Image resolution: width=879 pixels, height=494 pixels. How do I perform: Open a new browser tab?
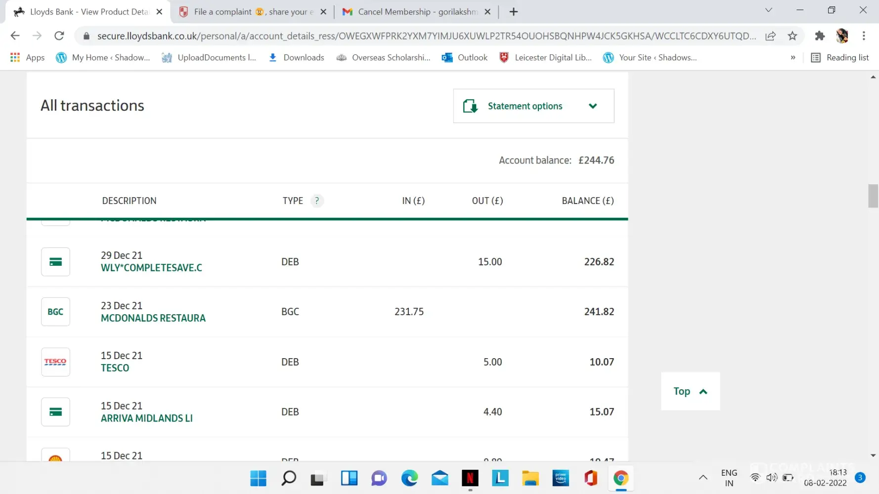514,12
